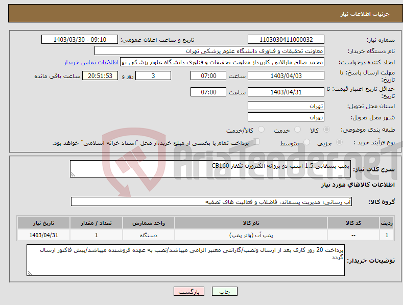Click the price validity date 1403/04/31 field
Viewport: 403px width, 305px height.
coord(286,92)
